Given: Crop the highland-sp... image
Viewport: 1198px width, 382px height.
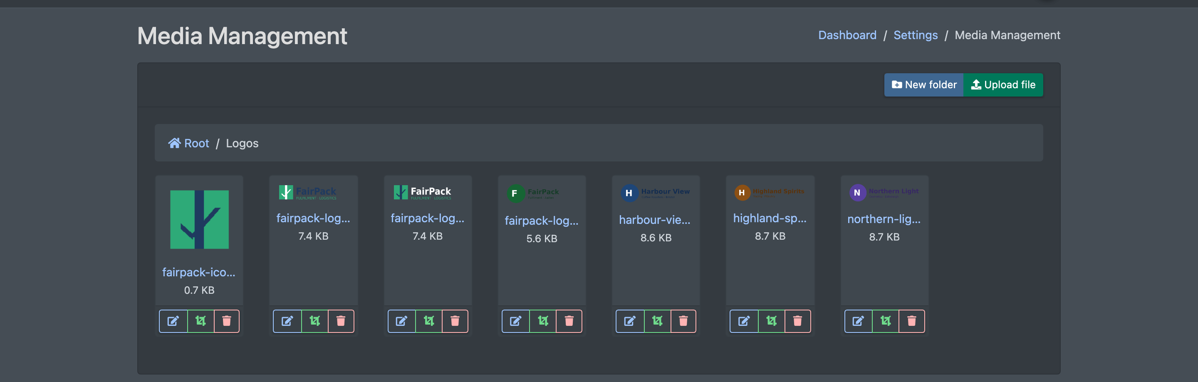Looking at the screenshot, I should 771,321.
